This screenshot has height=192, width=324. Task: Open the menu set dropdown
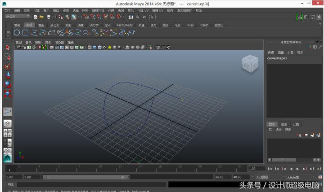pyautogui.click(x=18, y=16)
